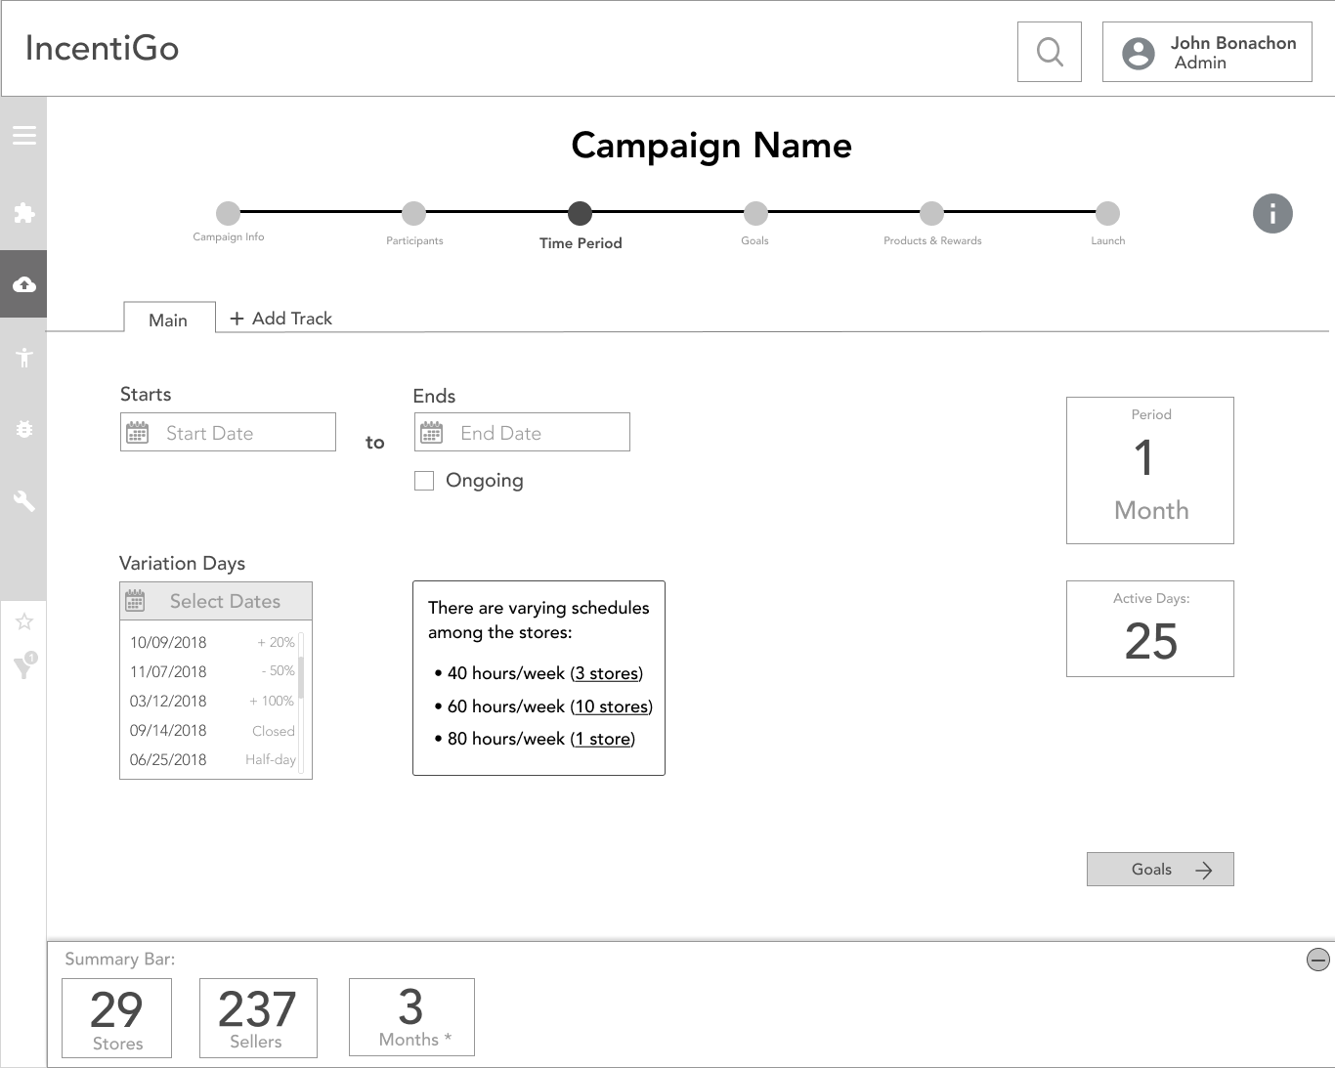Click the Add Track tab
1335x1068 pixels.
[x=281, y=319]
